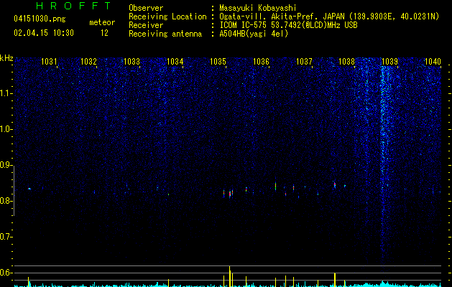Screen dimensions: 452x287
Task: Click the 1.0 frequency axis label
Action: click(6, 129)
